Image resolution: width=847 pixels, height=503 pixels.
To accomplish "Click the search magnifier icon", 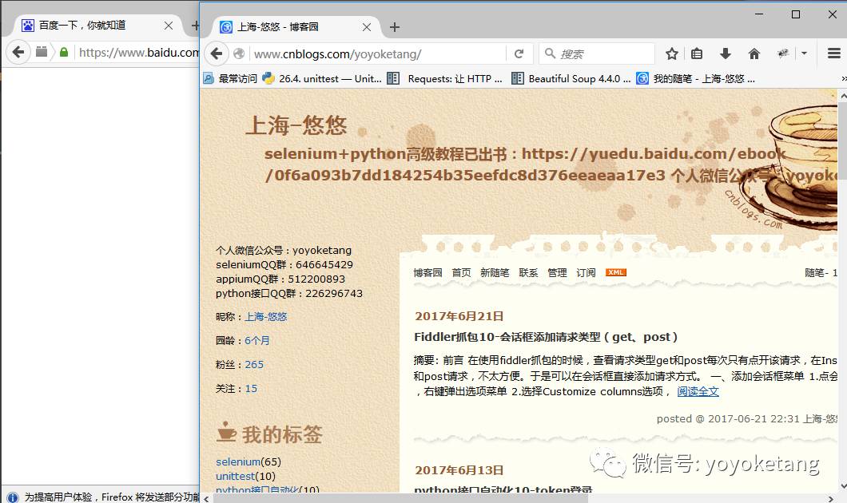I will 550,53.
